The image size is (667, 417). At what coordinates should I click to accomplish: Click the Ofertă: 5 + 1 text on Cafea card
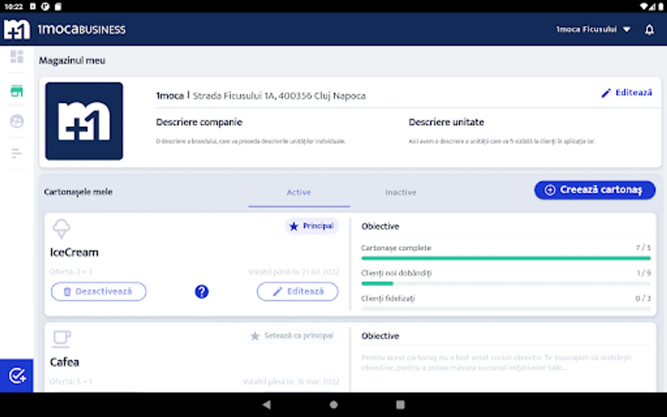(71, 382)
